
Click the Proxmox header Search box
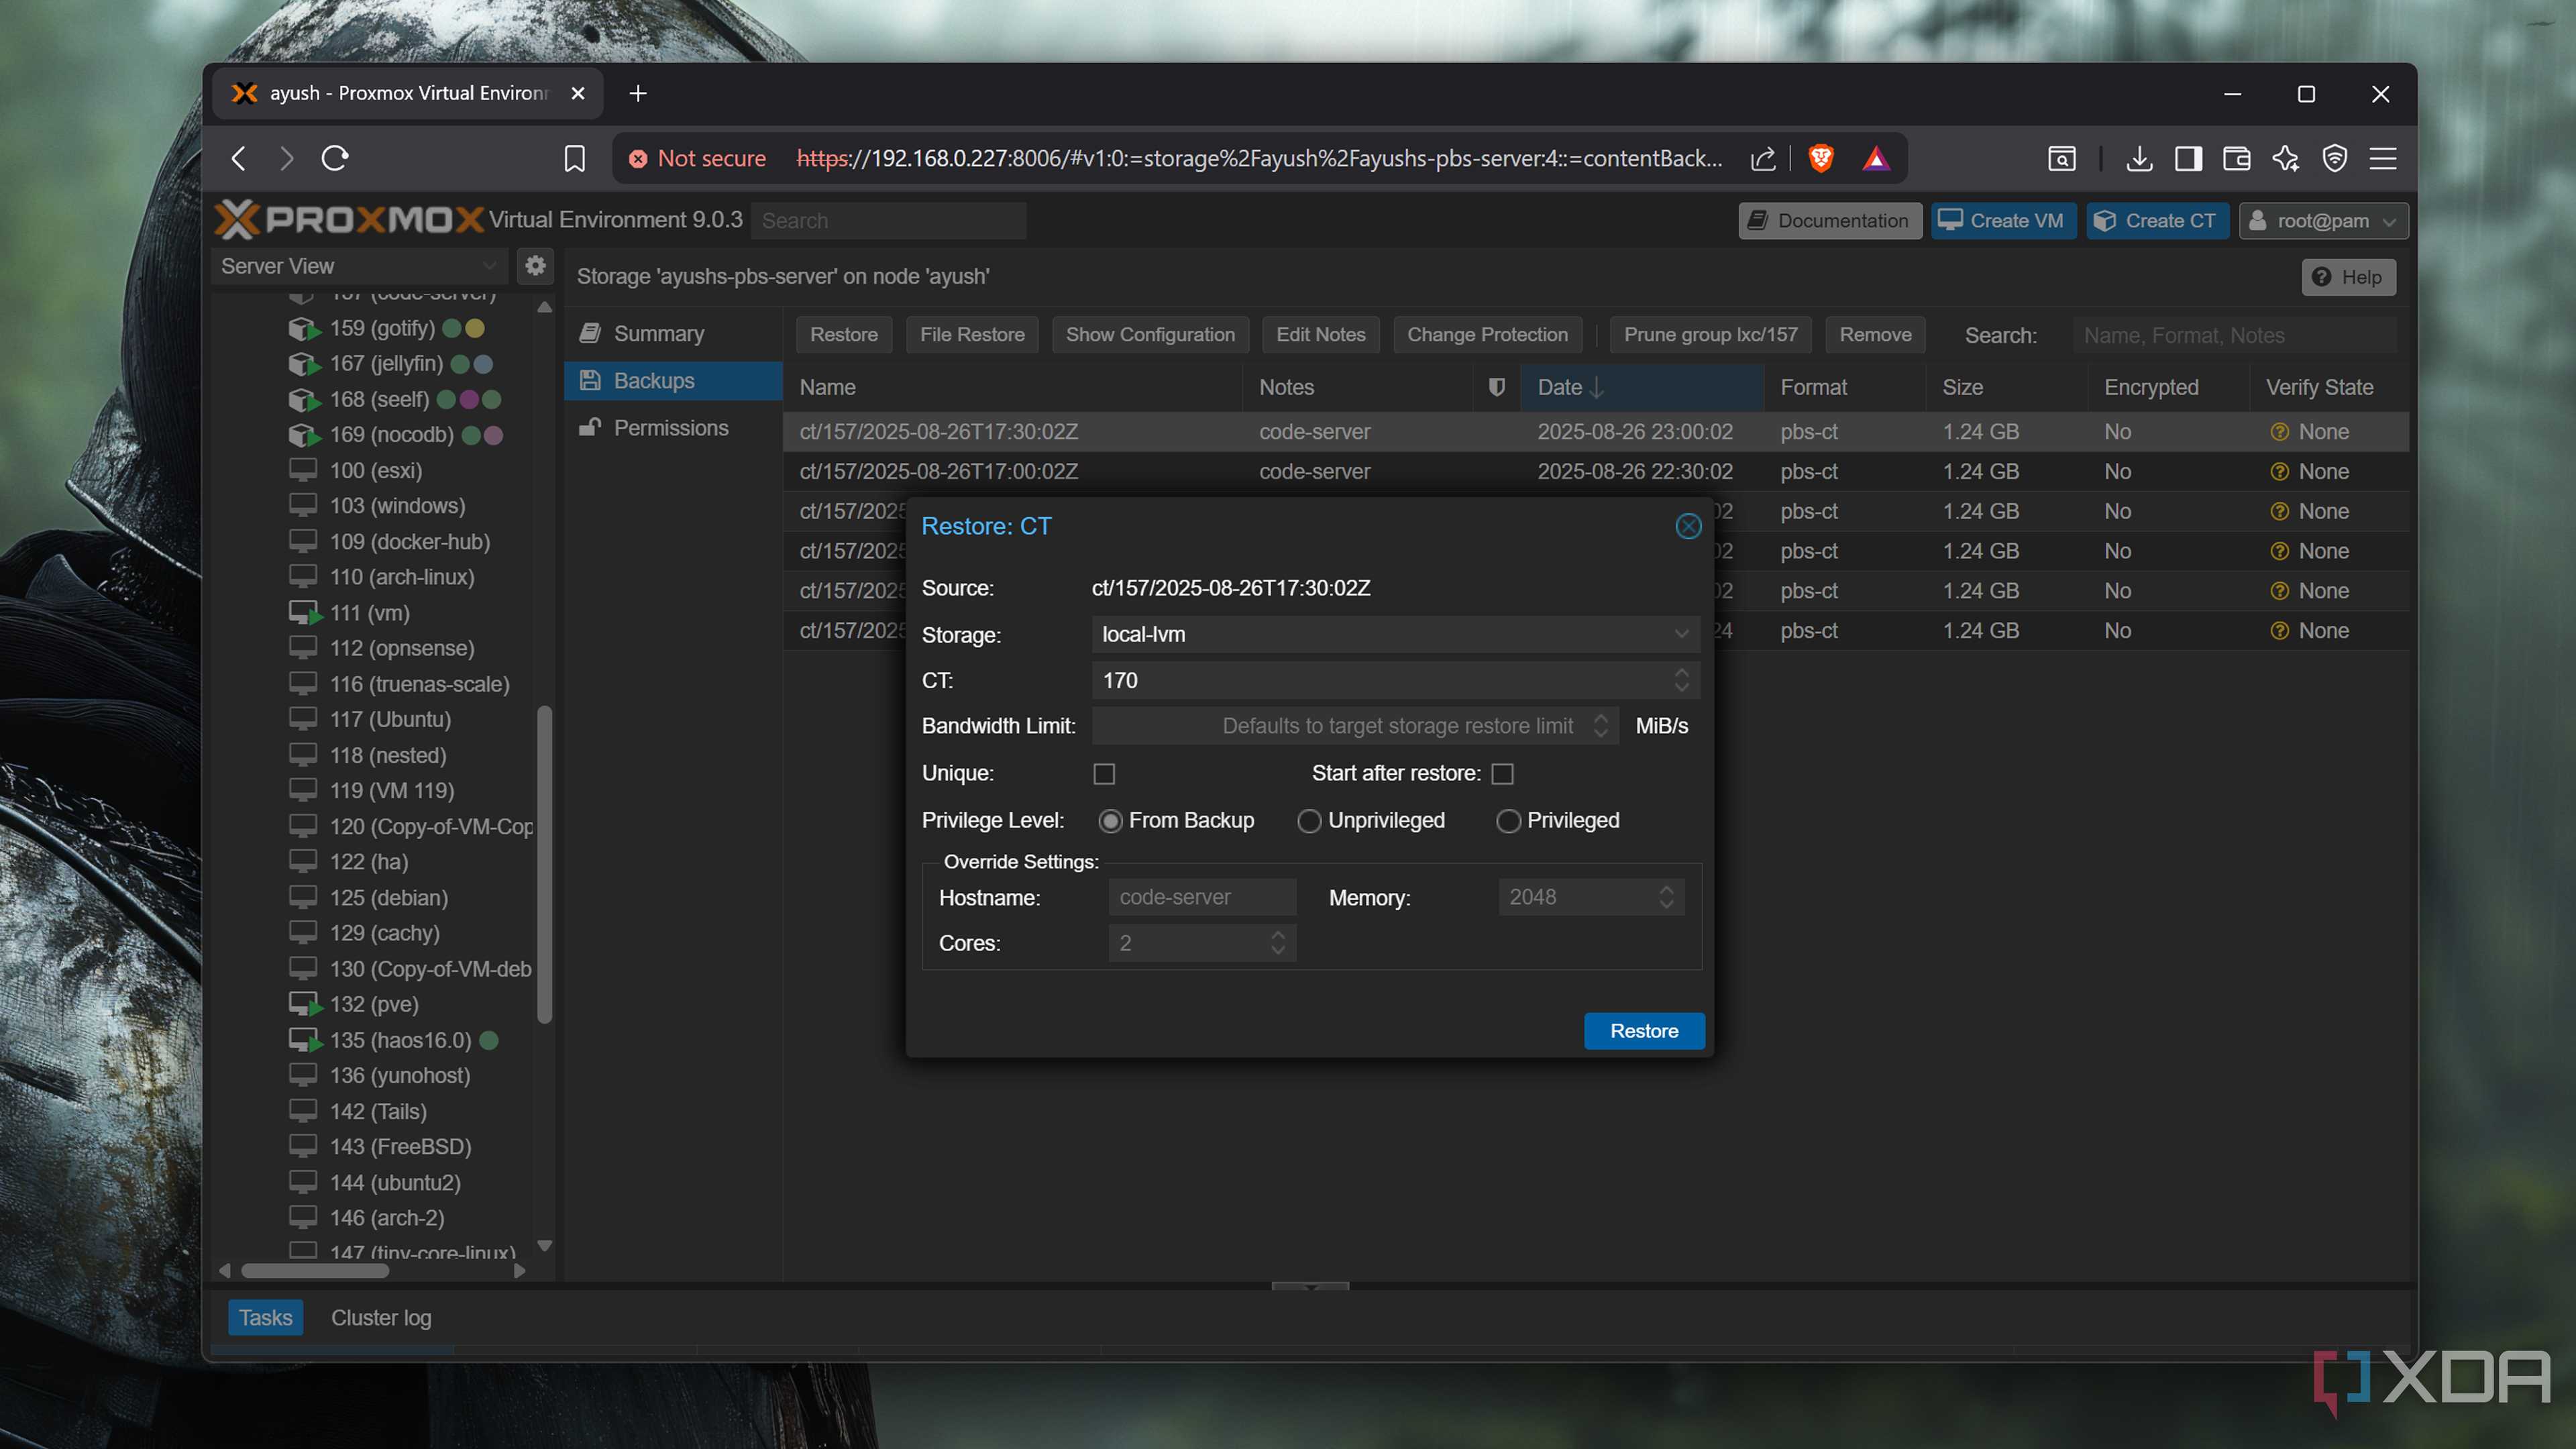[x=888, y=221]
